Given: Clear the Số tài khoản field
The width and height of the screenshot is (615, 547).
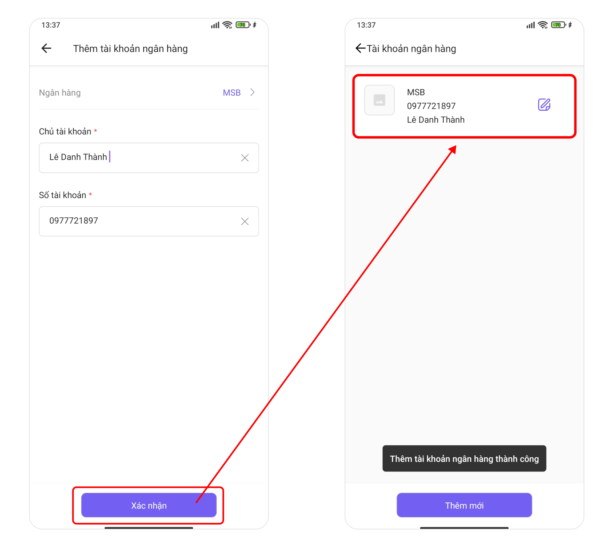Looking at the screenshot, I should [245, 221].
